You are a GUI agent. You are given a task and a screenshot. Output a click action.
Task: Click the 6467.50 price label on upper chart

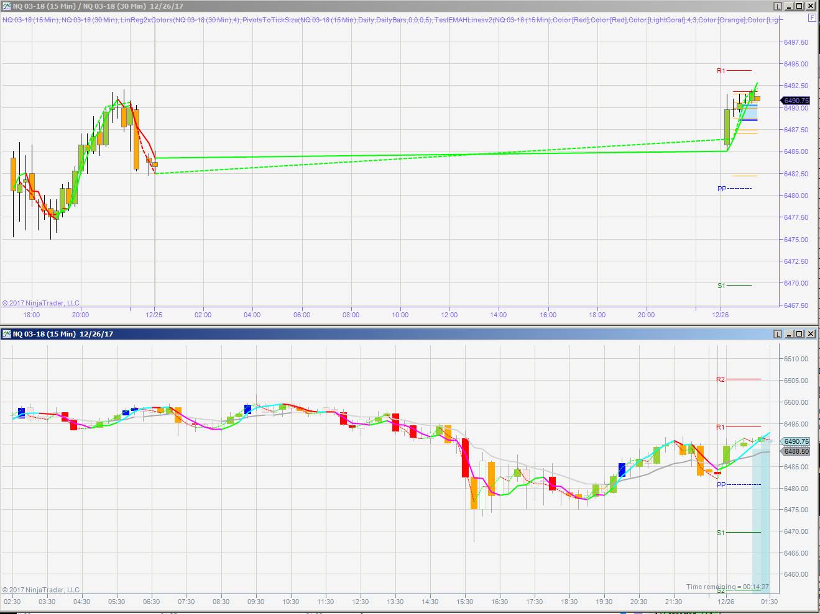796,305
